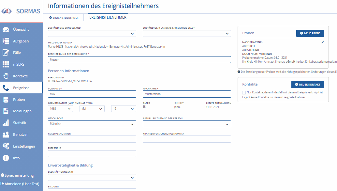This screenshot has height=191, width=337.
Task: Click the Statistik bar chart icon
Action: (6, 123)
